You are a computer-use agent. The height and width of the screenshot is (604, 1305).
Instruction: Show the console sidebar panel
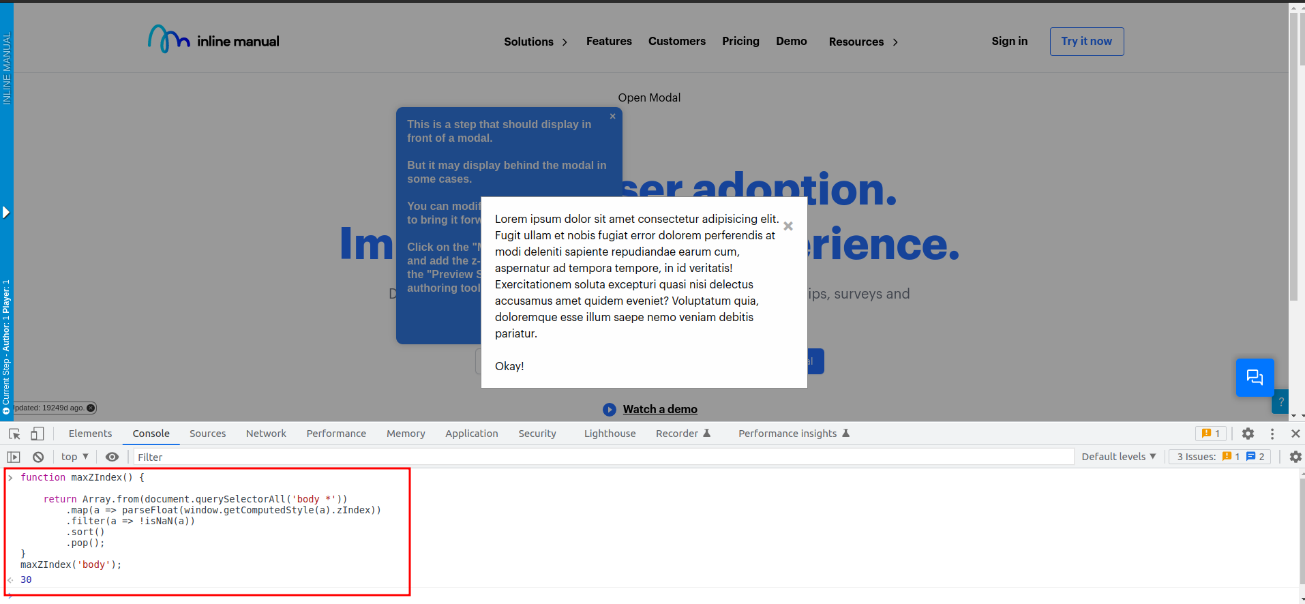point(14,457)
